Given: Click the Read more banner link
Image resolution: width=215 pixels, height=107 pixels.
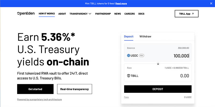Looking at the screenshot, I should (121, 3).
